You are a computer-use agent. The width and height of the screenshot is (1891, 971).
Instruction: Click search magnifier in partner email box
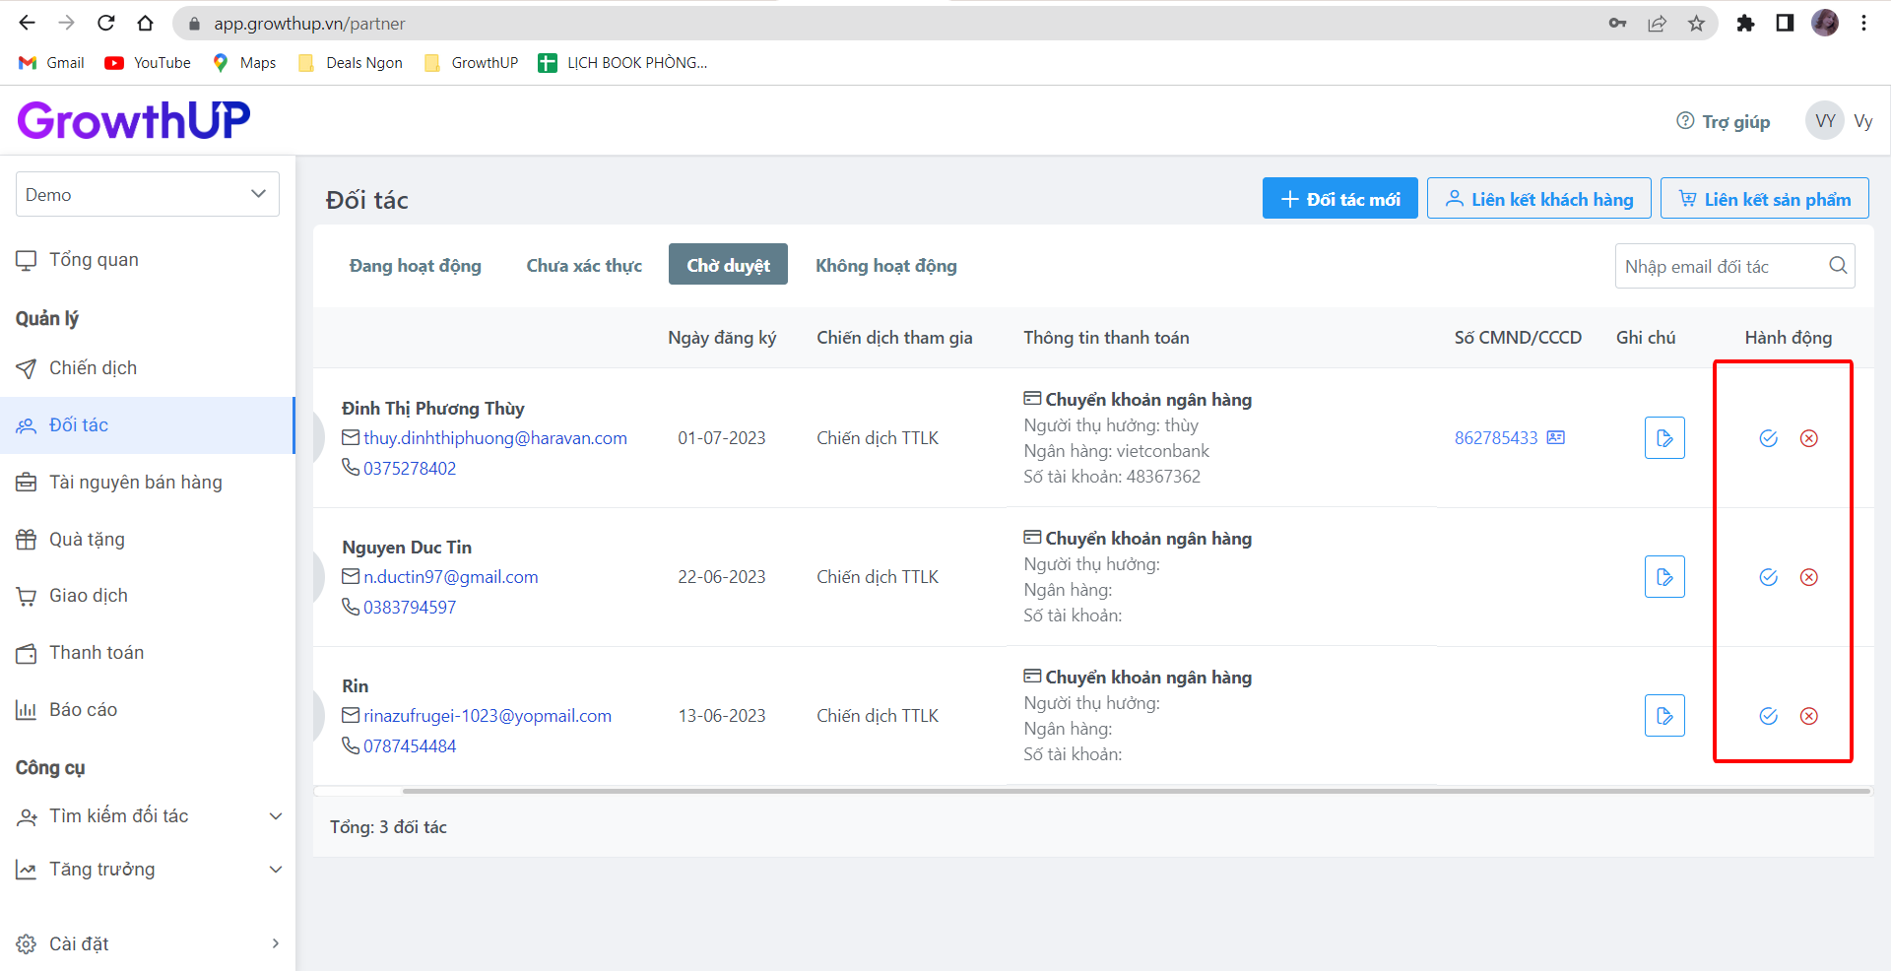point(1838,266)
